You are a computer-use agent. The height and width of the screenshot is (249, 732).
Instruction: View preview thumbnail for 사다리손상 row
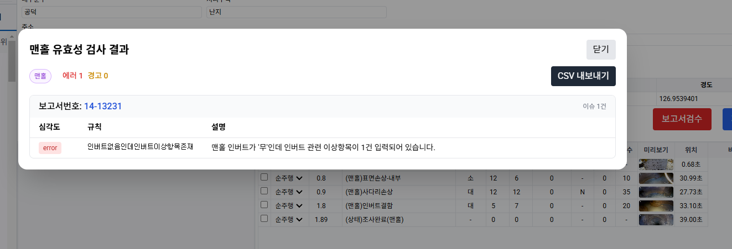click(x=656, y=192)
